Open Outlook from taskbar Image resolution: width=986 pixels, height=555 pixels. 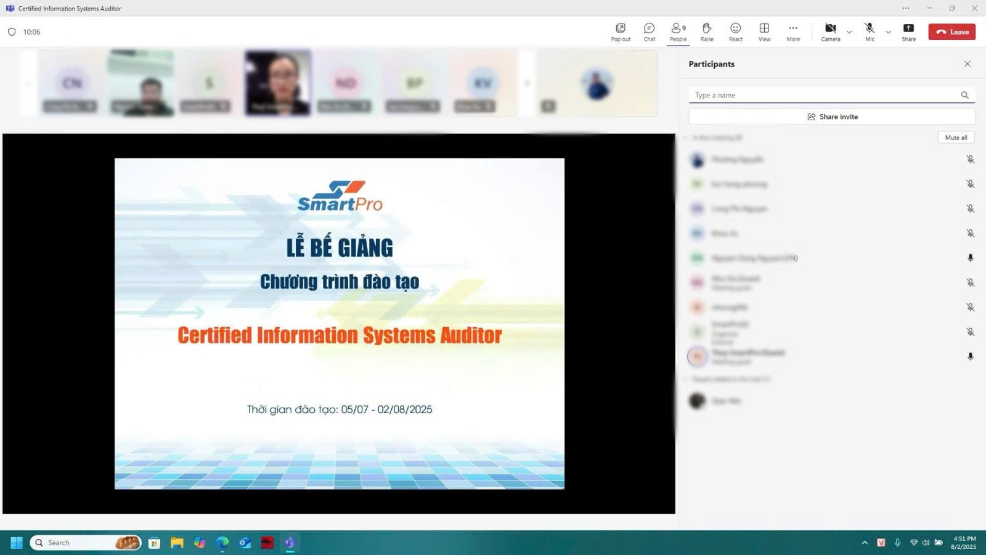coord(245,543)
